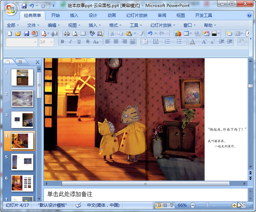Expand the 格式 menu dropdown

[115, 25]
